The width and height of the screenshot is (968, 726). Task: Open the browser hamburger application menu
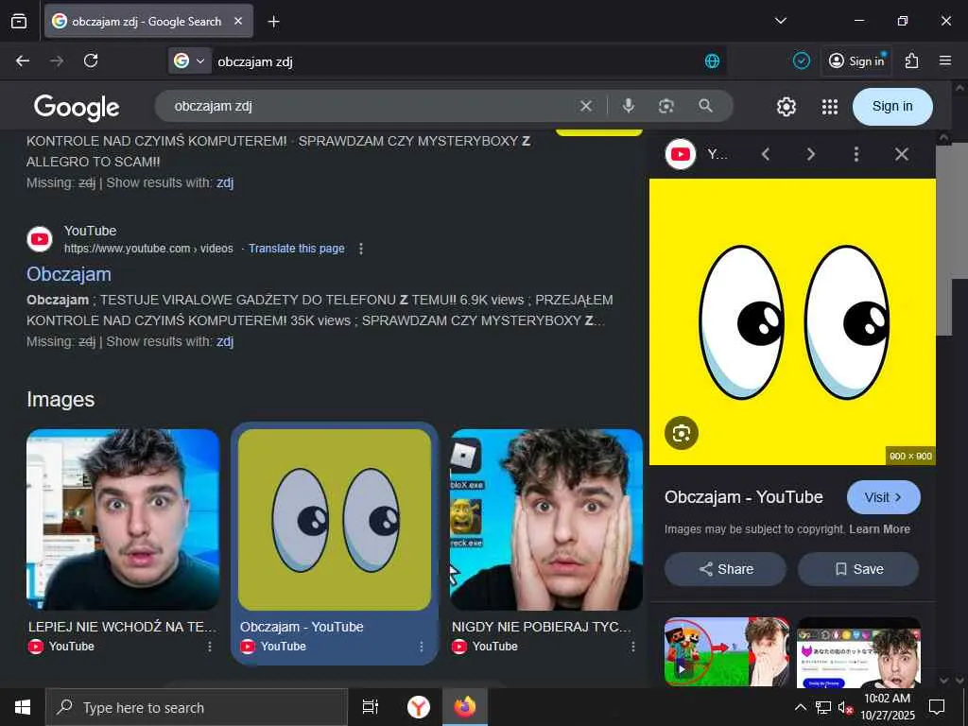tap(945, 60)
